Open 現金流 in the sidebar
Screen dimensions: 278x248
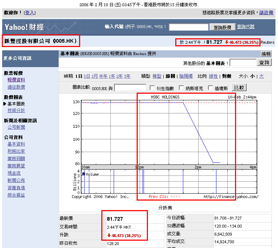tap(14, 173)
